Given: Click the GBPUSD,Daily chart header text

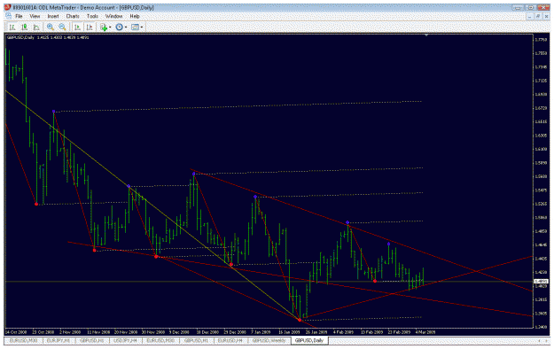Looking at the screenshot, I should point(48,37).
